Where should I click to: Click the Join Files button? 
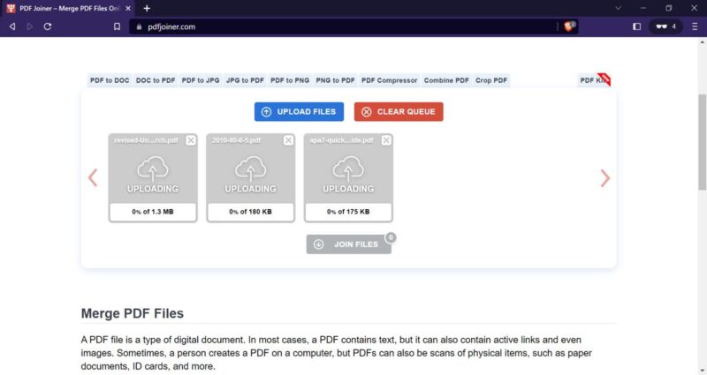pos(348,244)
